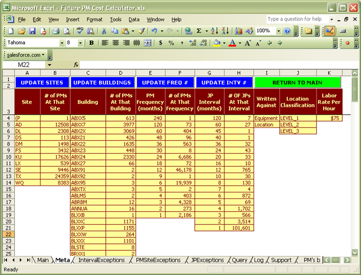Sort descending Z to A
This screenshot has height=275, width=361.
coord(225,30)
